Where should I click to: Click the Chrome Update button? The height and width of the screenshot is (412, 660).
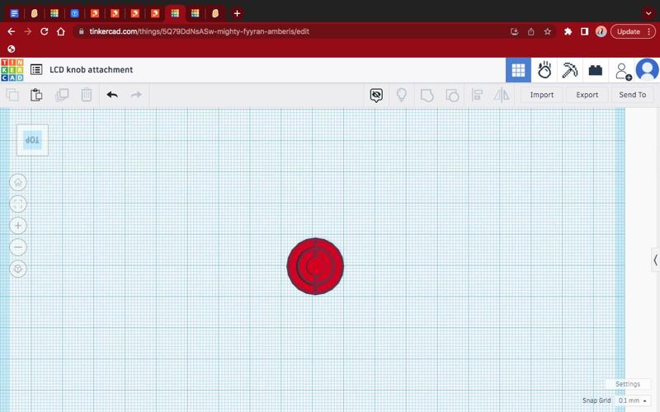(x=633, y=31)
